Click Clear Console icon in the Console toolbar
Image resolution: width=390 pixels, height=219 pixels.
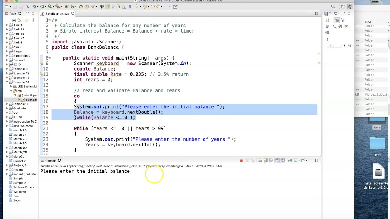[x=260, y=161]
